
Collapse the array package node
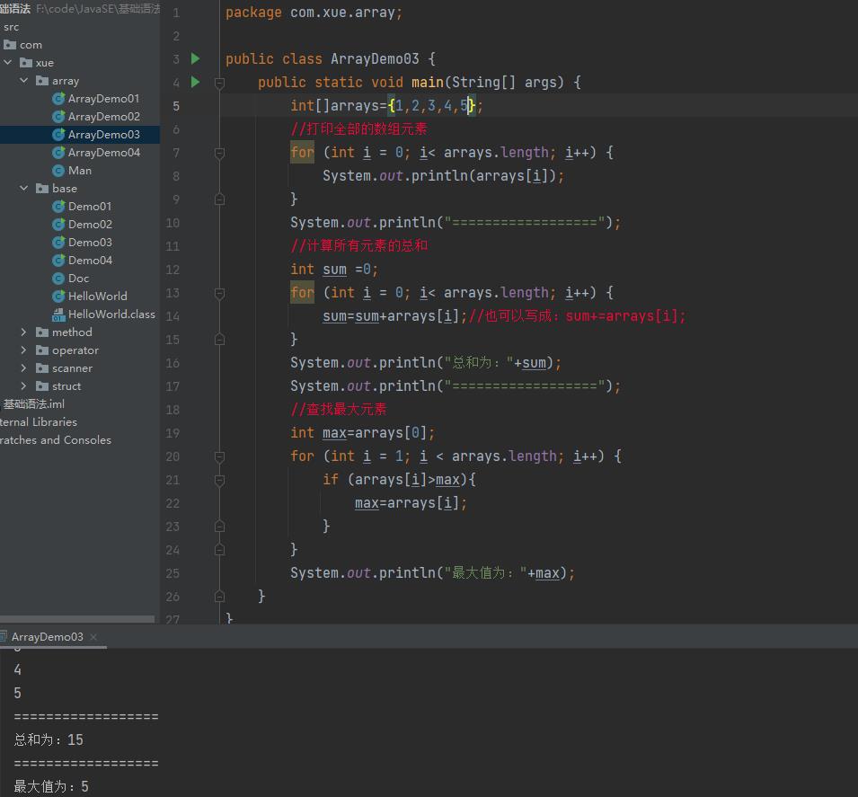[x=23, y=81]
